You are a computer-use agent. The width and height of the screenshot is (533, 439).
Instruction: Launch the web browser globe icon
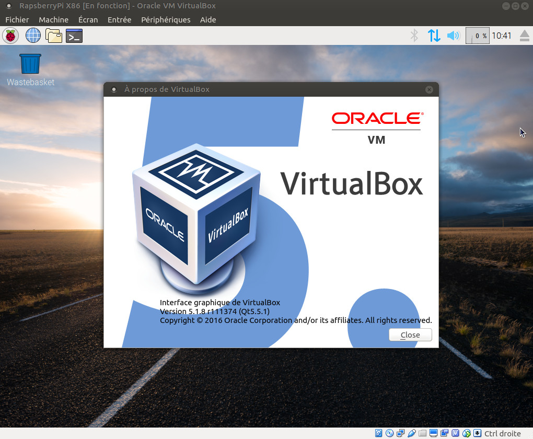point(33,36)
